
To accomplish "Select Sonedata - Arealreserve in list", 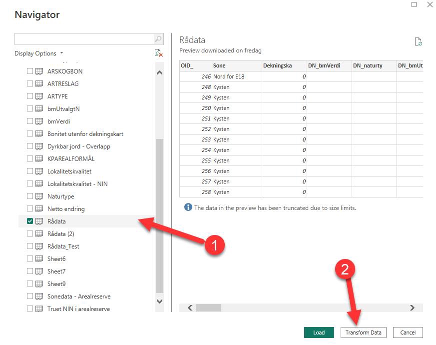I will pos(78,296).
